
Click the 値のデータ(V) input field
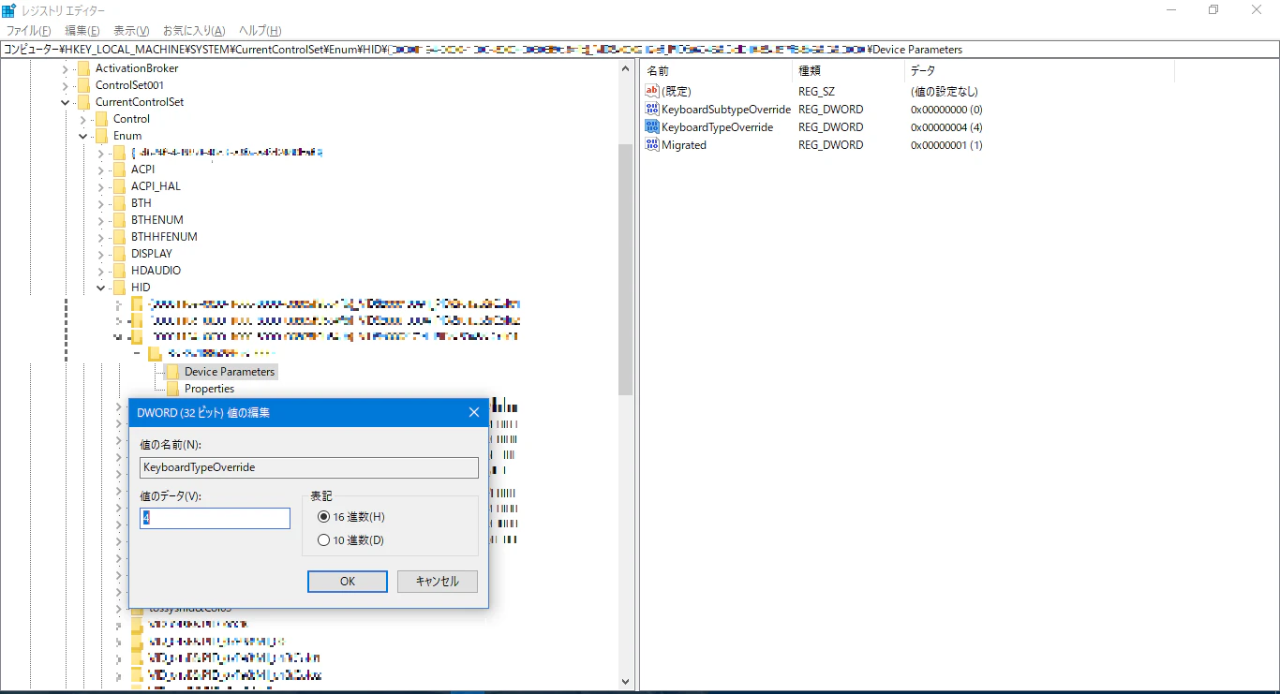coord(215,518)
